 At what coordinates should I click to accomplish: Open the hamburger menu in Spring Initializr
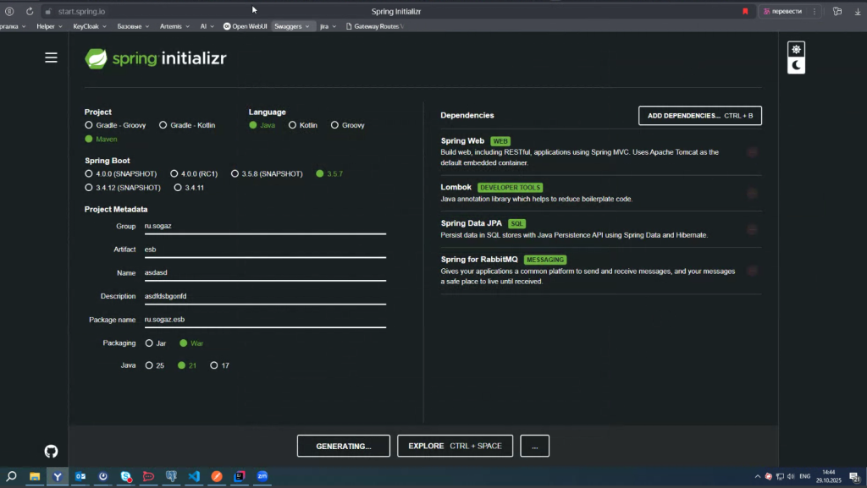tap(52, 58)
